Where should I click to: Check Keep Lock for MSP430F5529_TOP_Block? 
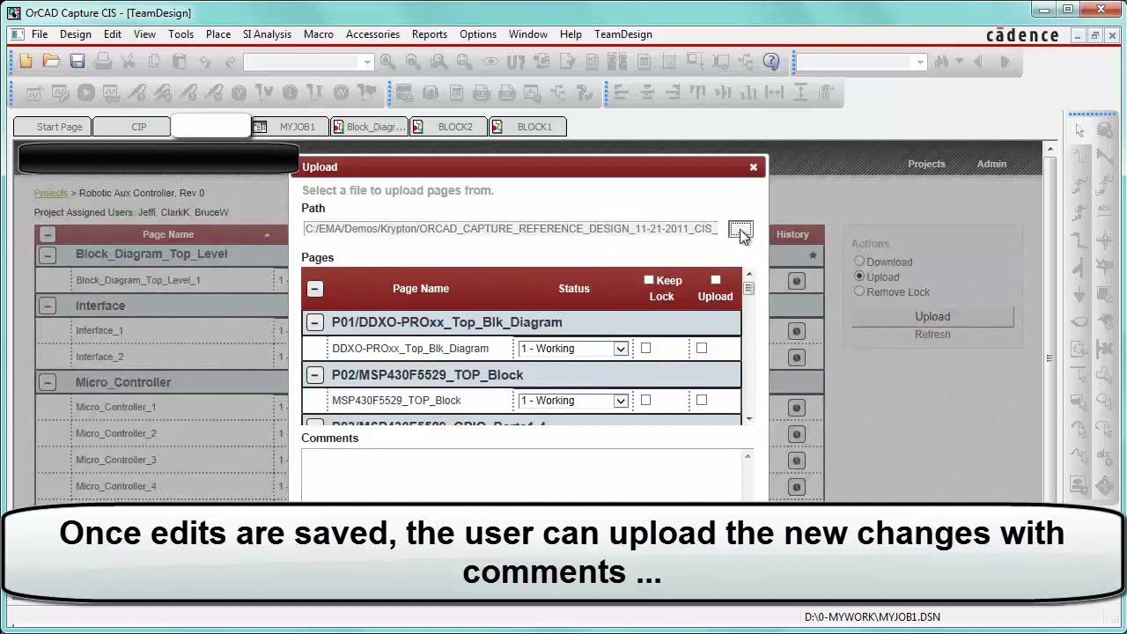(x=645, y=401)
